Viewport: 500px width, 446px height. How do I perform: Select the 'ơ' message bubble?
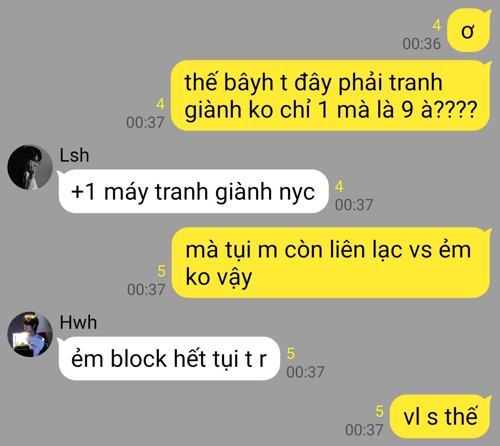[469, 31]
